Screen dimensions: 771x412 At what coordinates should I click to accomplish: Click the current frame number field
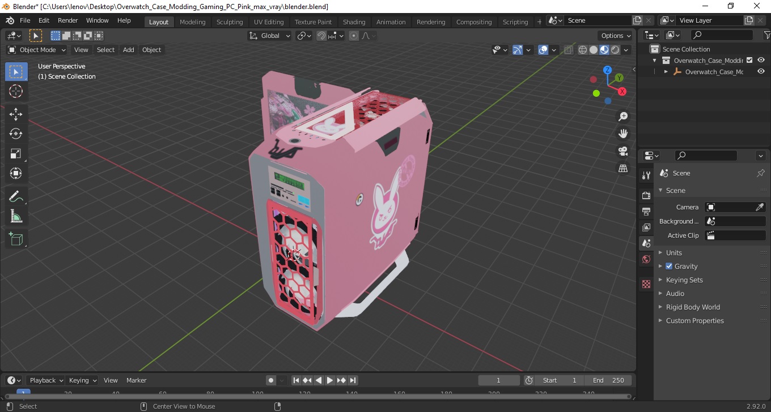(499, 380)
